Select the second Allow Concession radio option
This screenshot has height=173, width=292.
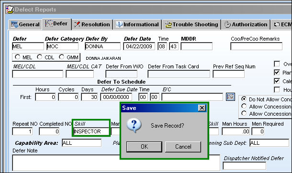click(x=244, y=113)
